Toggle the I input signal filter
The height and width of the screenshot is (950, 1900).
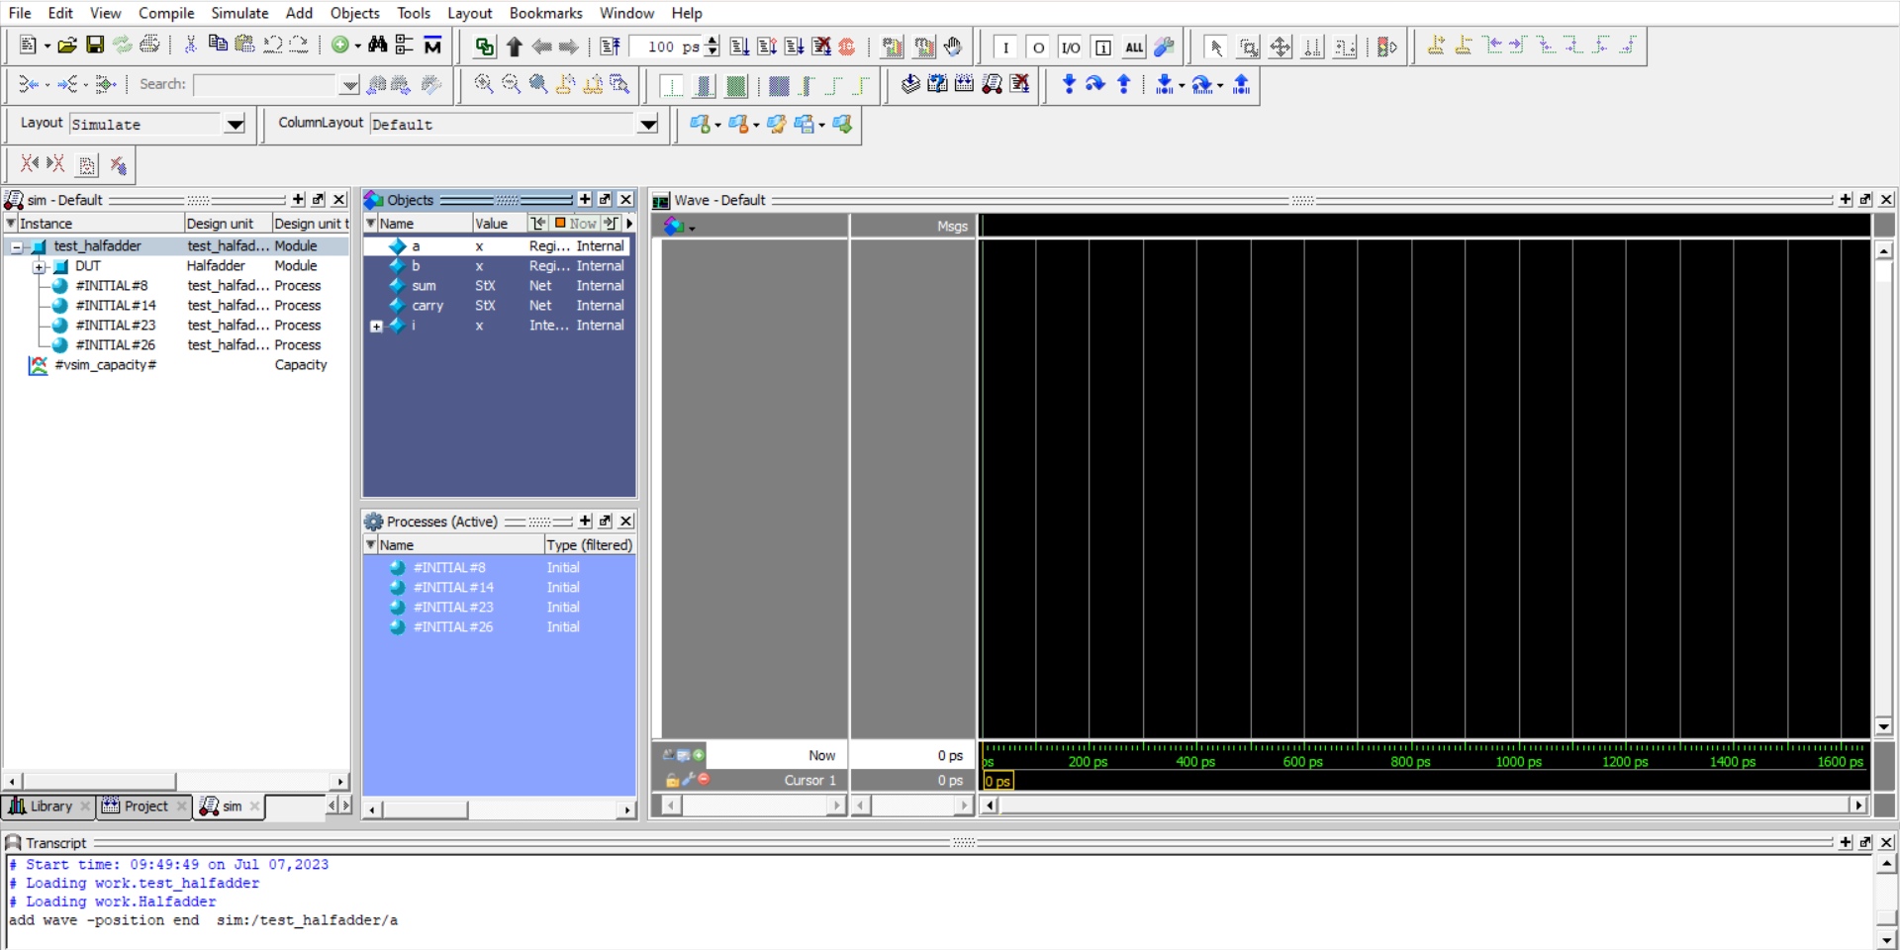pyautogui.click(x=1006, y=47)
